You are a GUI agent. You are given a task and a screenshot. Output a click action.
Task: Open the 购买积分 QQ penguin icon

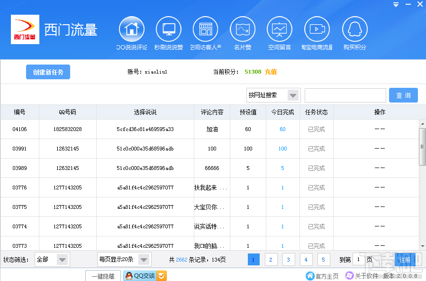354,29
